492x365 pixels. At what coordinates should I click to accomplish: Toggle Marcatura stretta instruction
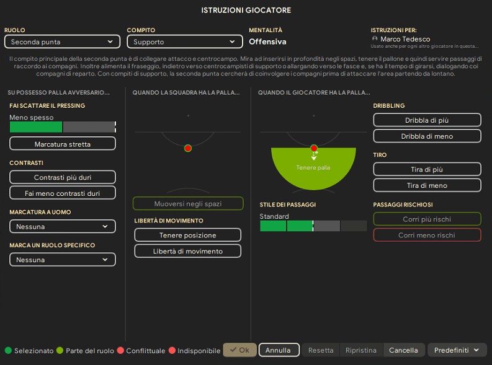tap(63, 144)
